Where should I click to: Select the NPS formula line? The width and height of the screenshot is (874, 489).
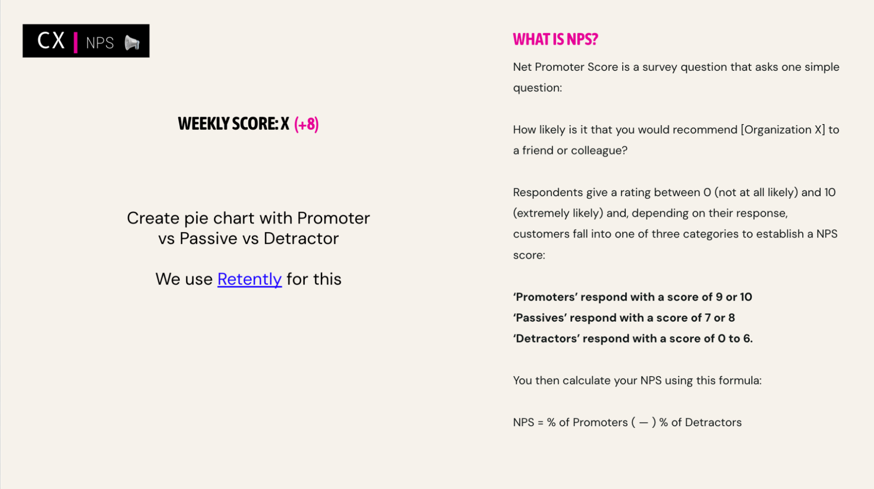[627, 423]
